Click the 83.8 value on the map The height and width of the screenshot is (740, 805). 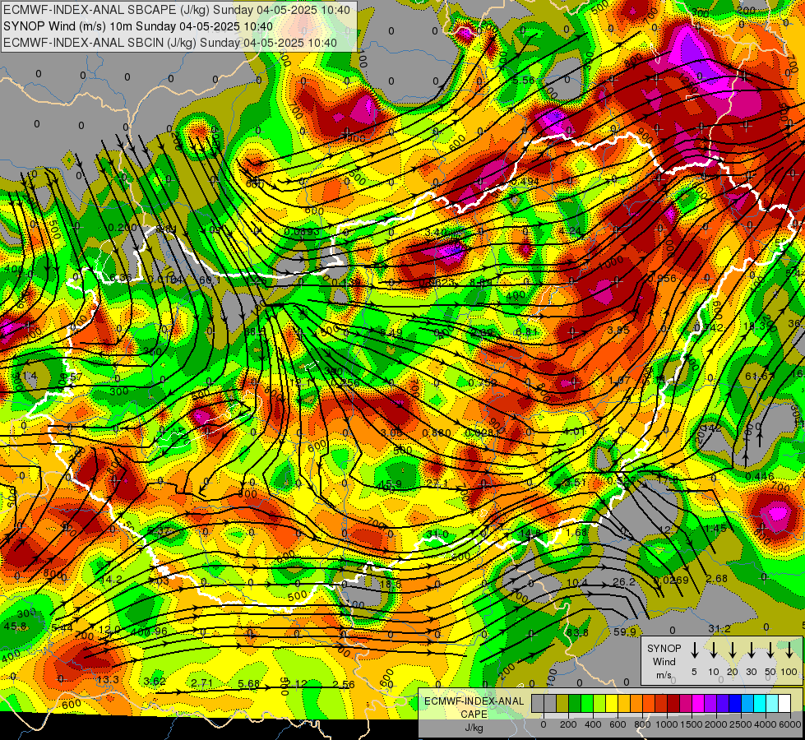[577, 632]
